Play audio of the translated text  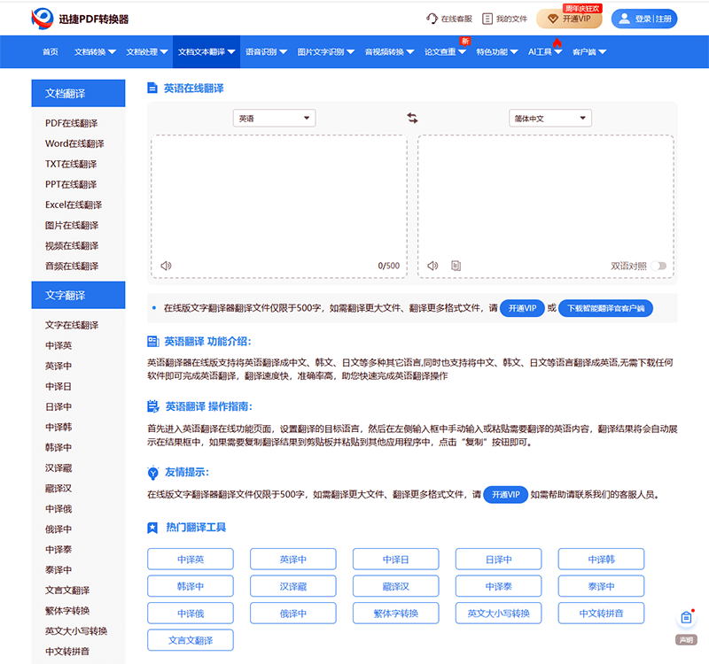pos(432,266)
